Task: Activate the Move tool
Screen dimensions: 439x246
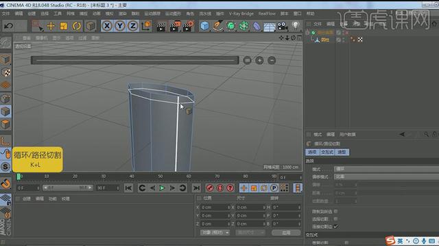Action: (x=51, y=26)
